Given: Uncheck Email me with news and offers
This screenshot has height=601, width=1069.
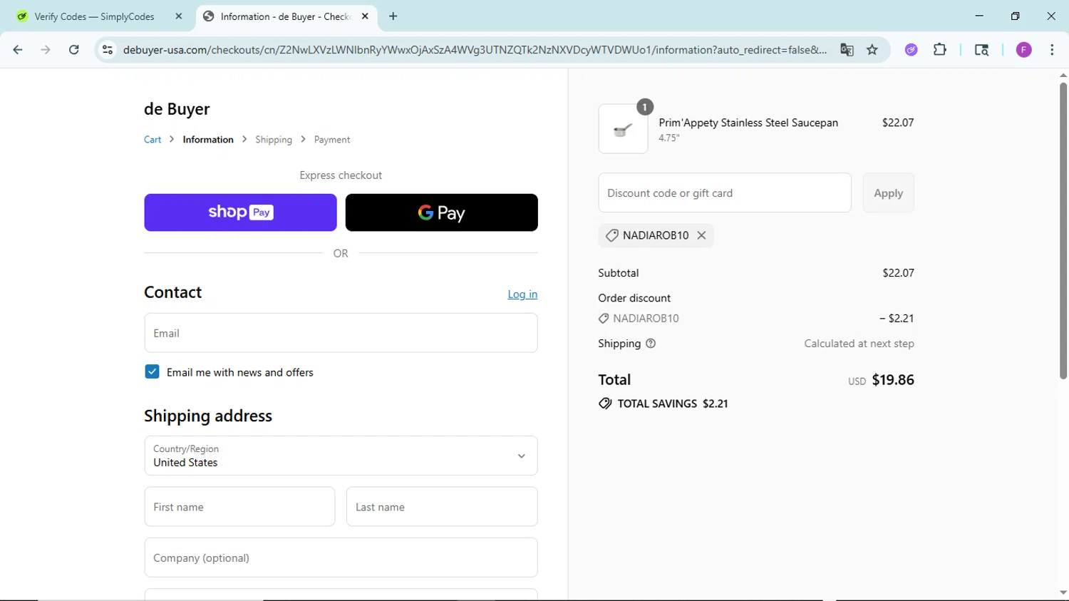Looking at the screenshot, I should tap(152, 371).
